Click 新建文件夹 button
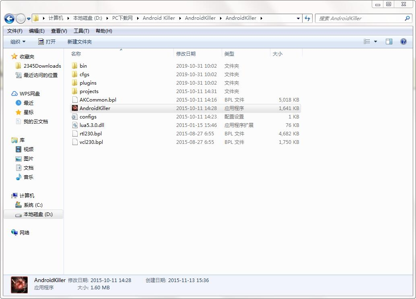This screenshot has height=299, width=416. pos(80,42)
